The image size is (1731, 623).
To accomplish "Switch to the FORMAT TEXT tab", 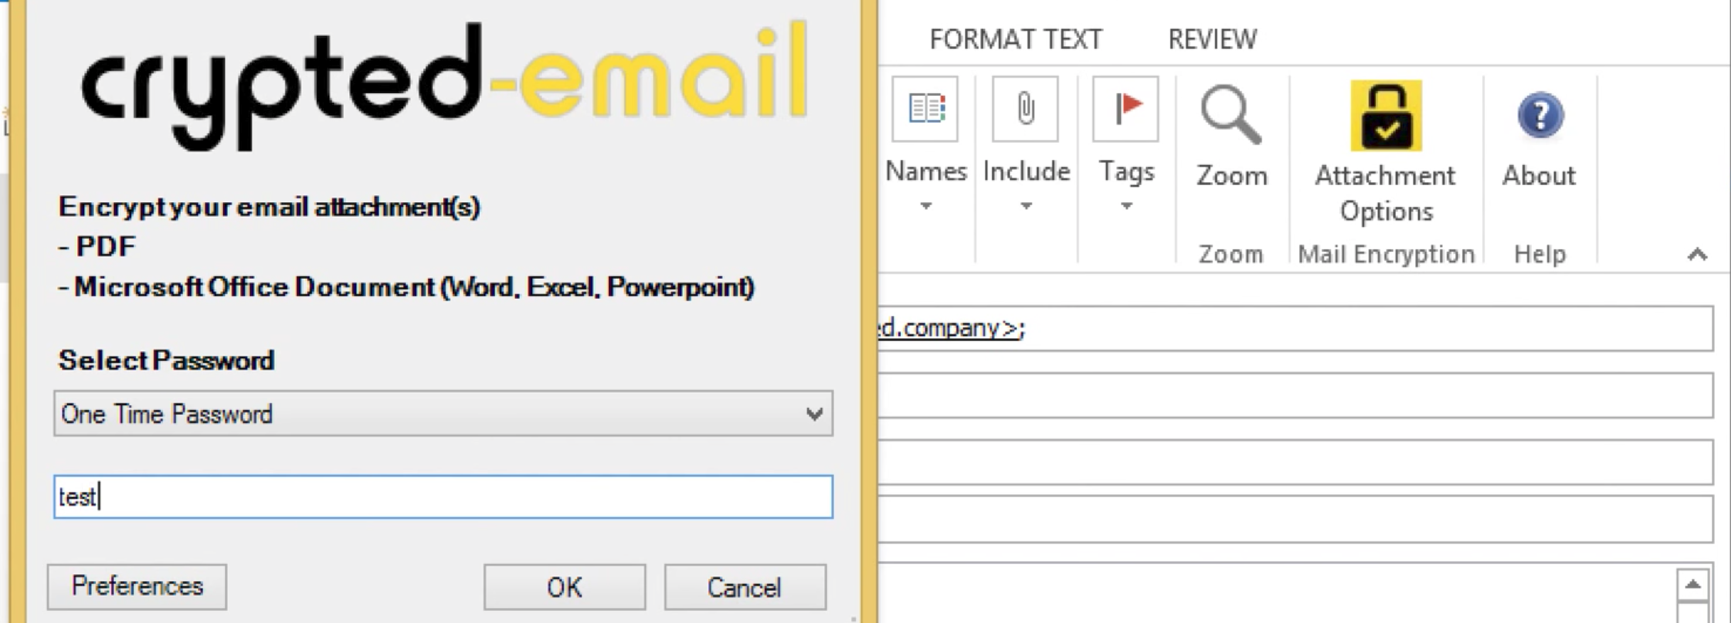I will [x=1016, y=39].
